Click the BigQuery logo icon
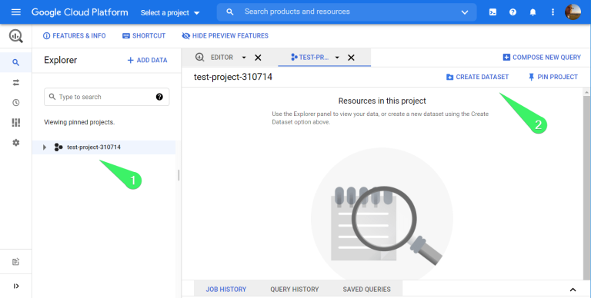 point(16,36)
